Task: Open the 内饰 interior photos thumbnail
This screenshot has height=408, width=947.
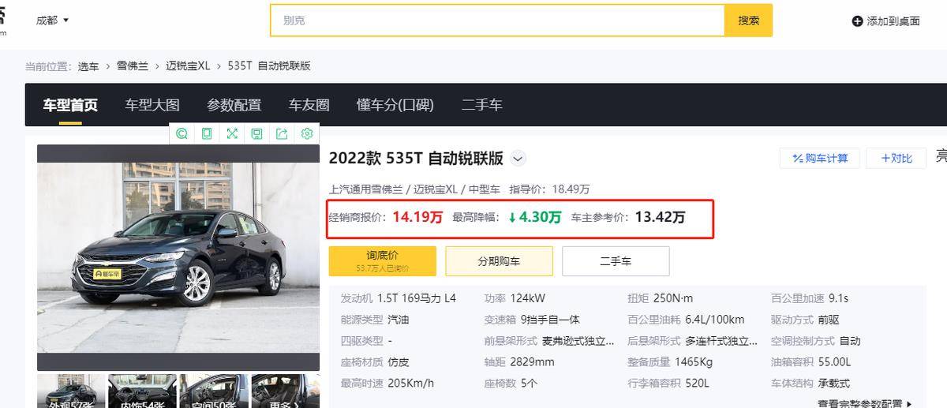Action: pos(142,391)
